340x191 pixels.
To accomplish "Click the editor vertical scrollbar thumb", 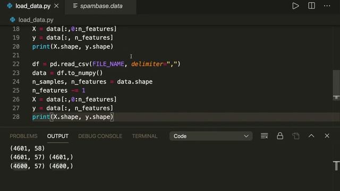I will click(336, 85).
